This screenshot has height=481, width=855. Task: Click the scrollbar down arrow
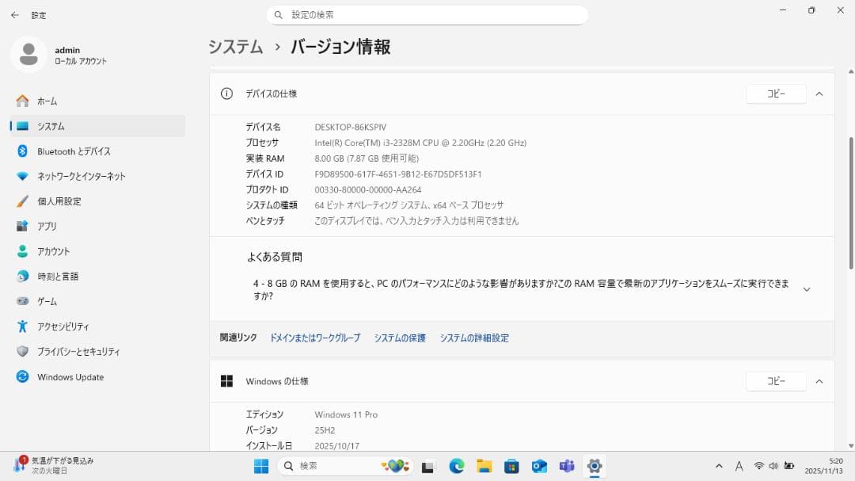850,446
